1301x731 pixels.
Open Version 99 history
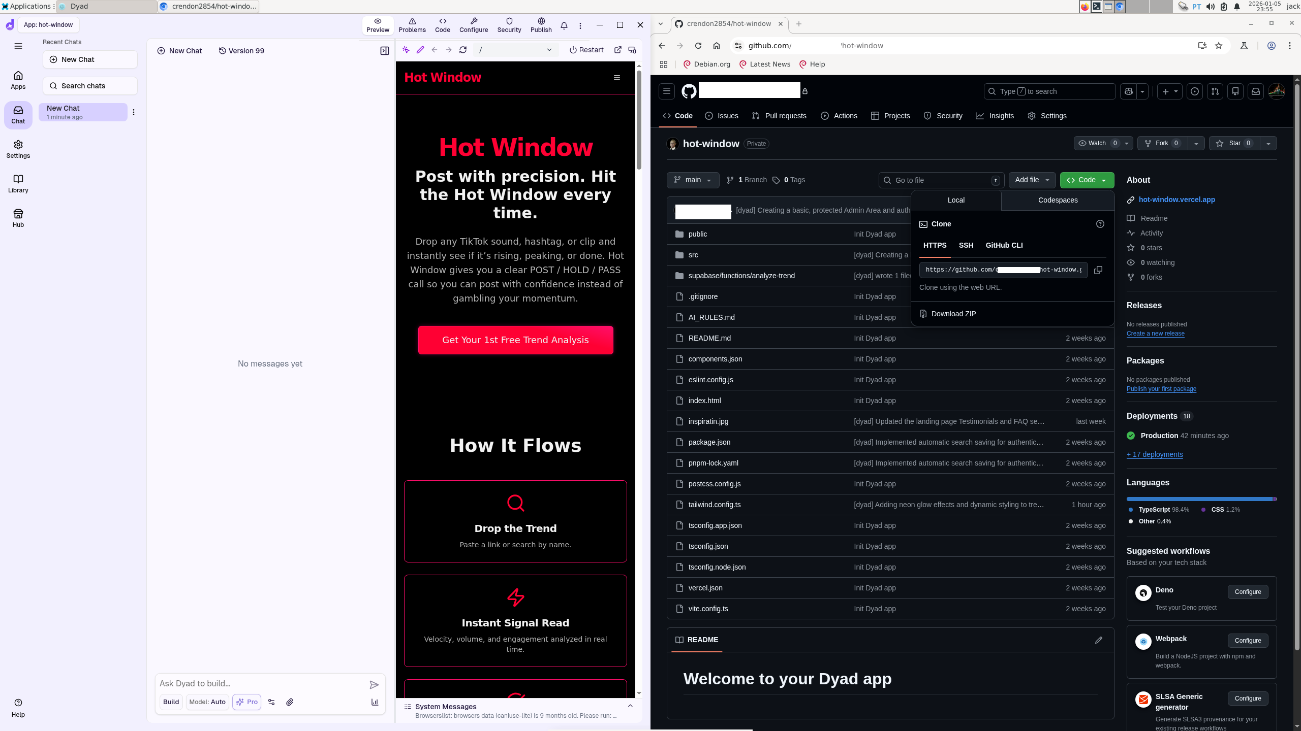[241, 51]
